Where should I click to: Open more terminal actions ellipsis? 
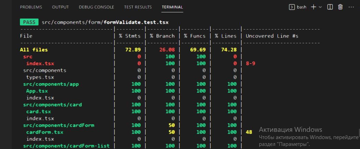click(x=351, y=7)
